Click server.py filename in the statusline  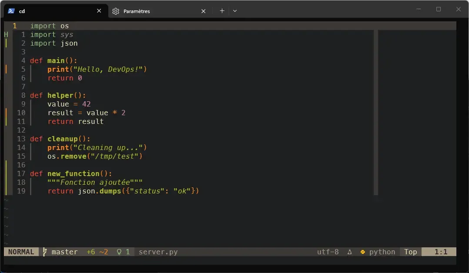click(158, 252)
